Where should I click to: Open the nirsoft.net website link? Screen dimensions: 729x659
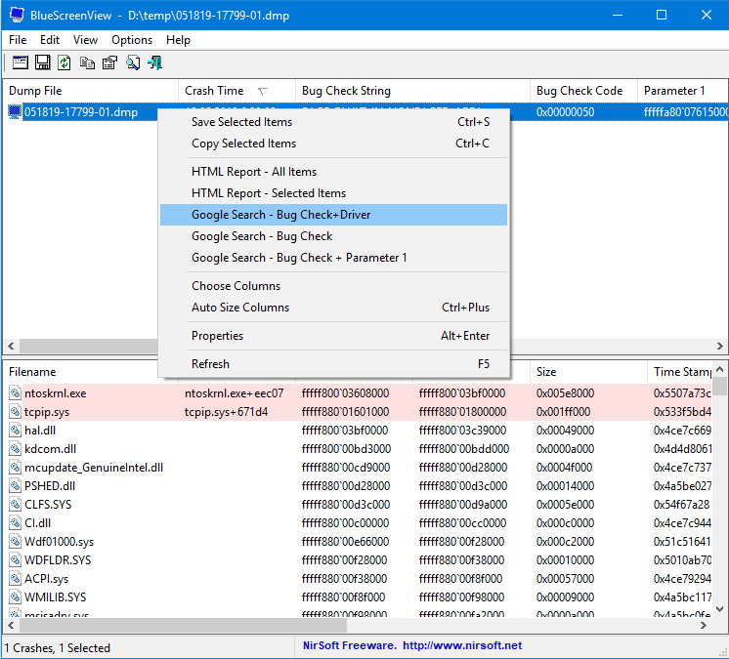click(461, 646)
